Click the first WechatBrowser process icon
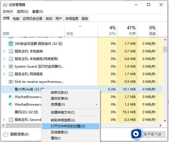 point(11,97)
